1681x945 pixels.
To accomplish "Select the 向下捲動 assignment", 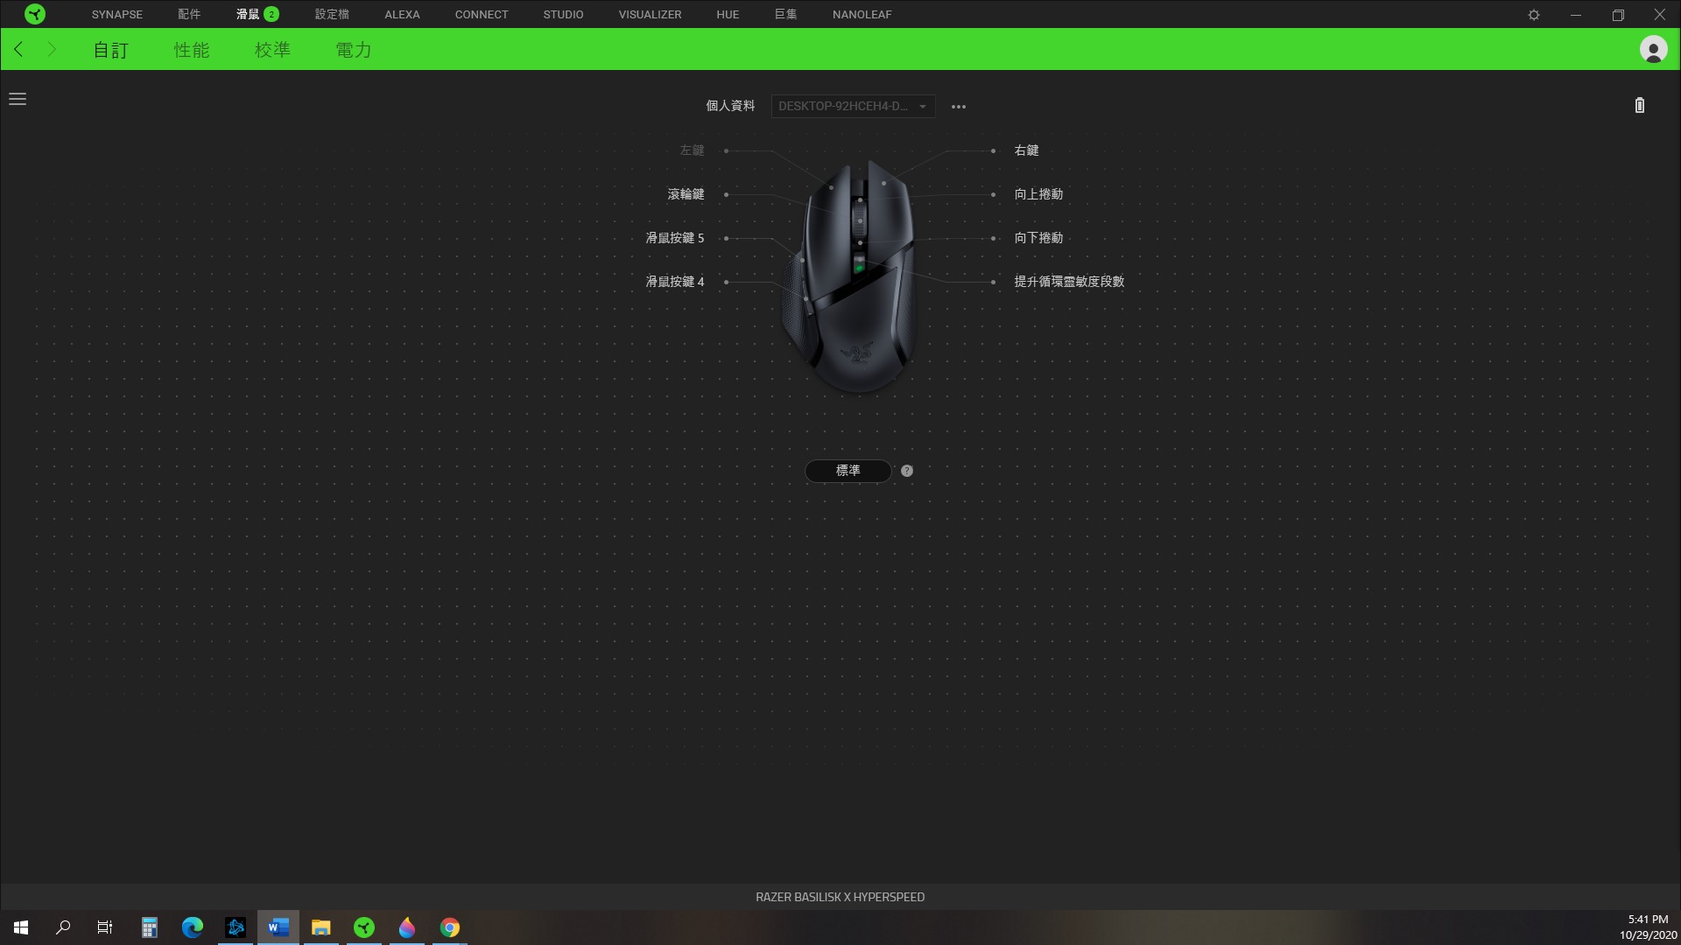I will (1038, 238).
